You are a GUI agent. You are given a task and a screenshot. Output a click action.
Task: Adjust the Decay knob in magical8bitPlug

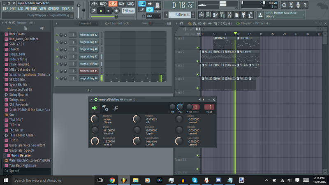pos(95,130)
